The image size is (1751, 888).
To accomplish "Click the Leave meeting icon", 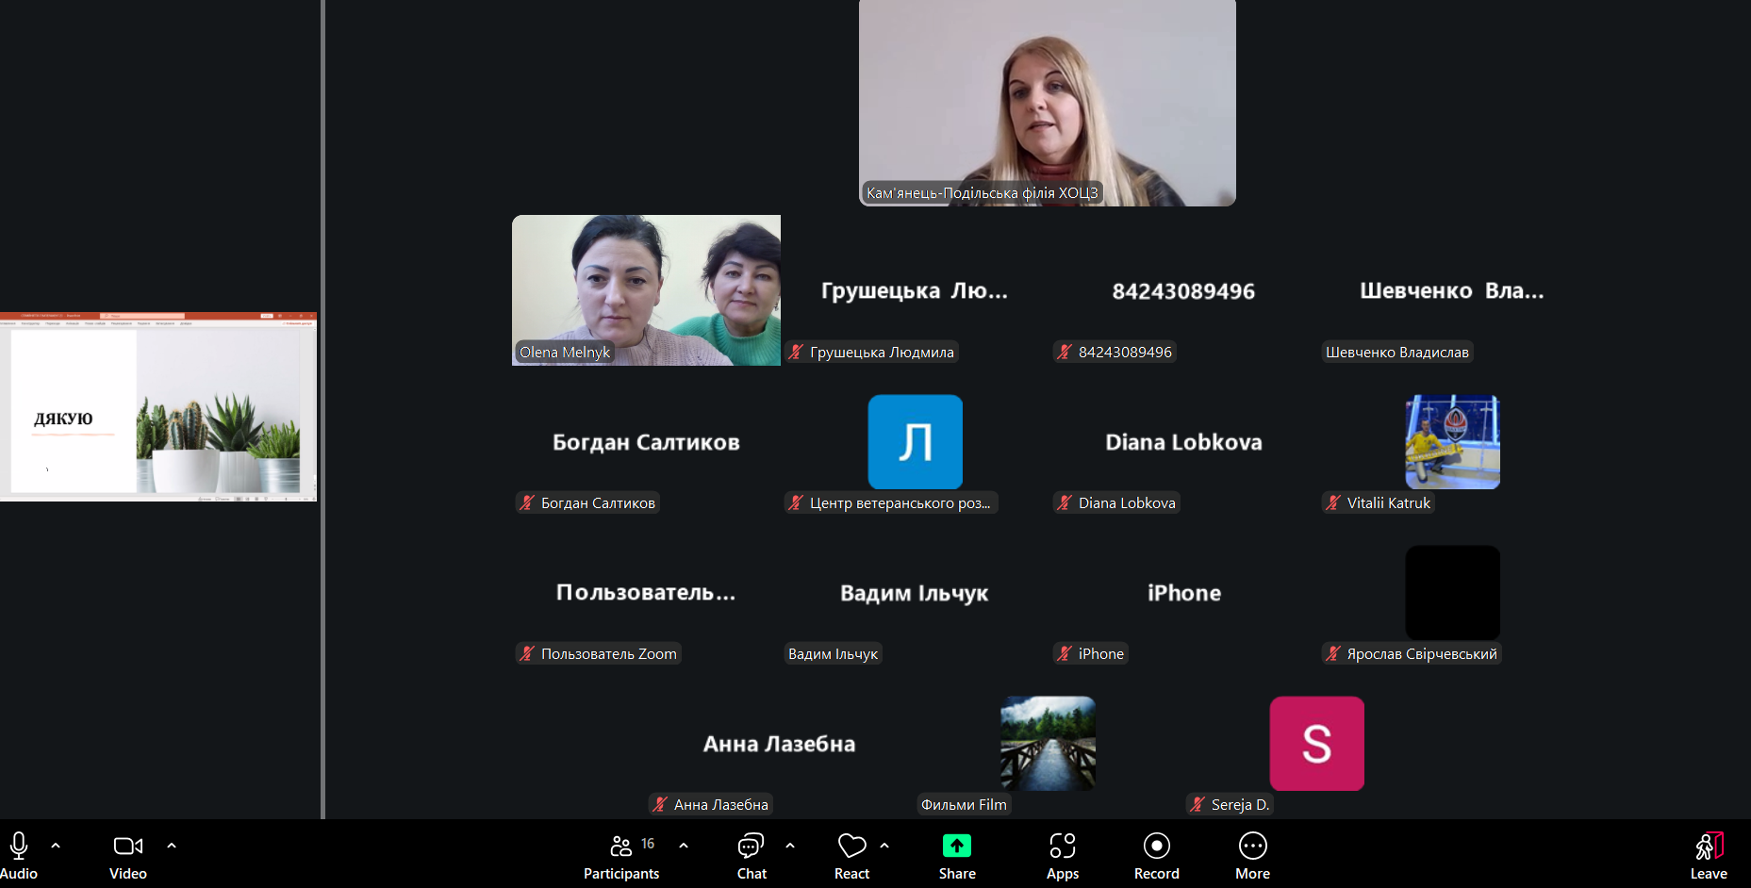I will 1708,847.
